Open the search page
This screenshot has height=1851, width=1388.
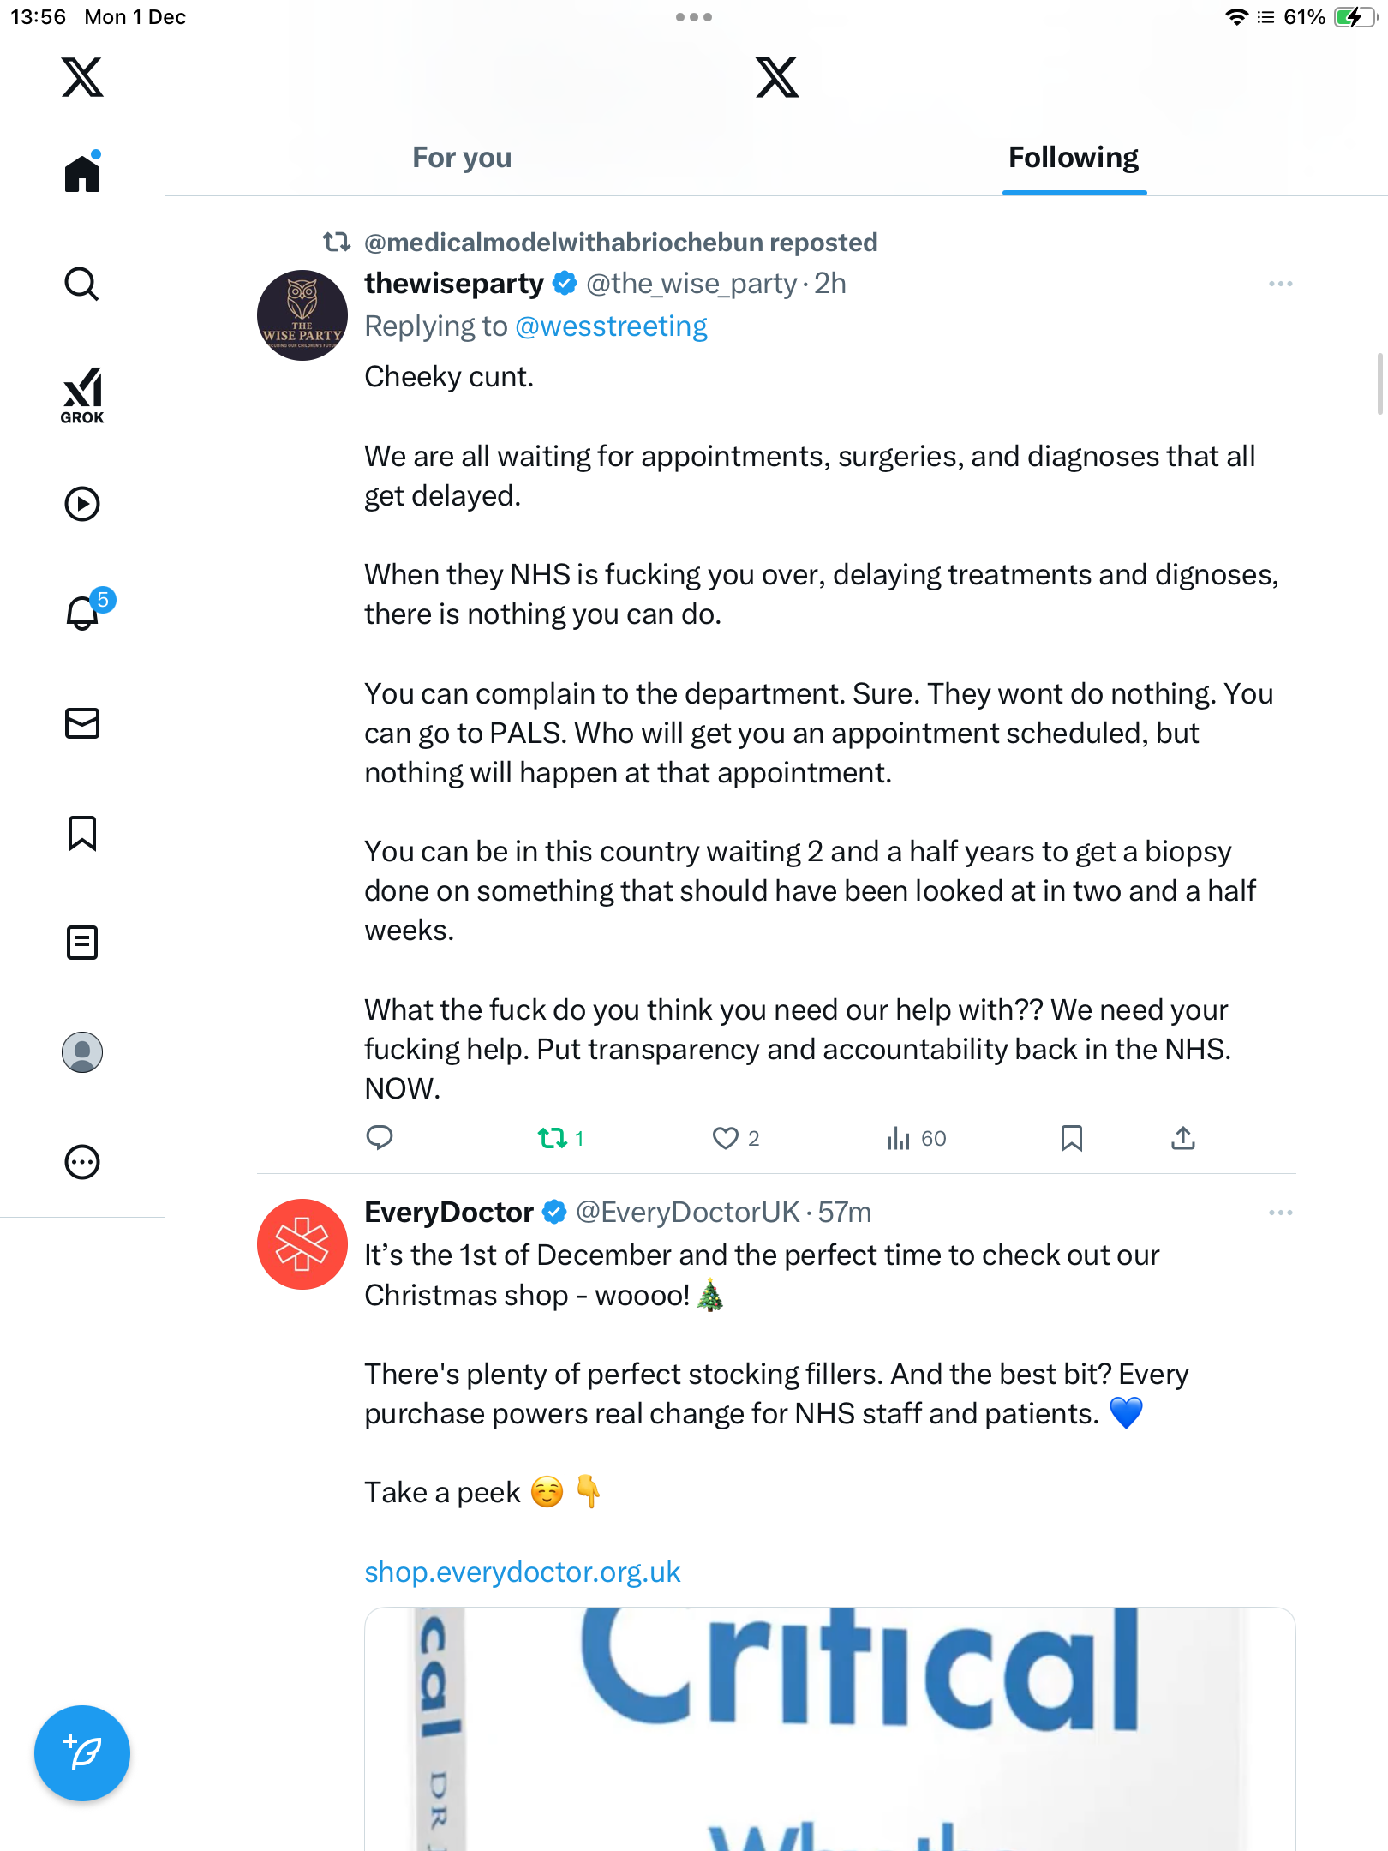click(x=82, y=284)
